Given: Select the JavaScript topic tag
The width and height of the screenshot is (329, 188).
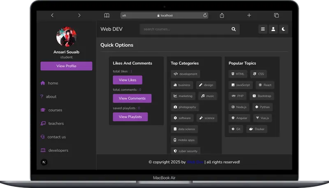Looking at the screenshot, I should pyautogui.click(x=241, y=85).
